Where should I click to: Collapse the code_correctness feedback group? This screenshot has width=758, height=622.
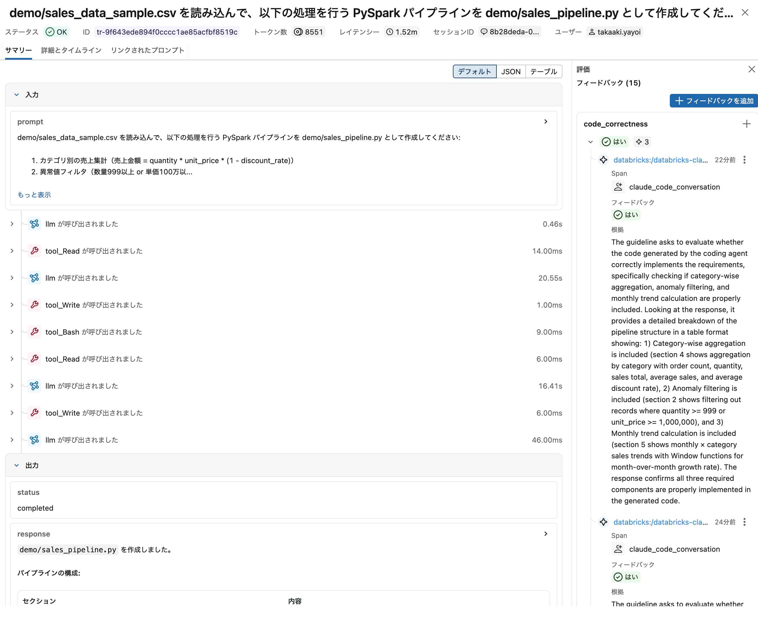[x=591, y=142]
